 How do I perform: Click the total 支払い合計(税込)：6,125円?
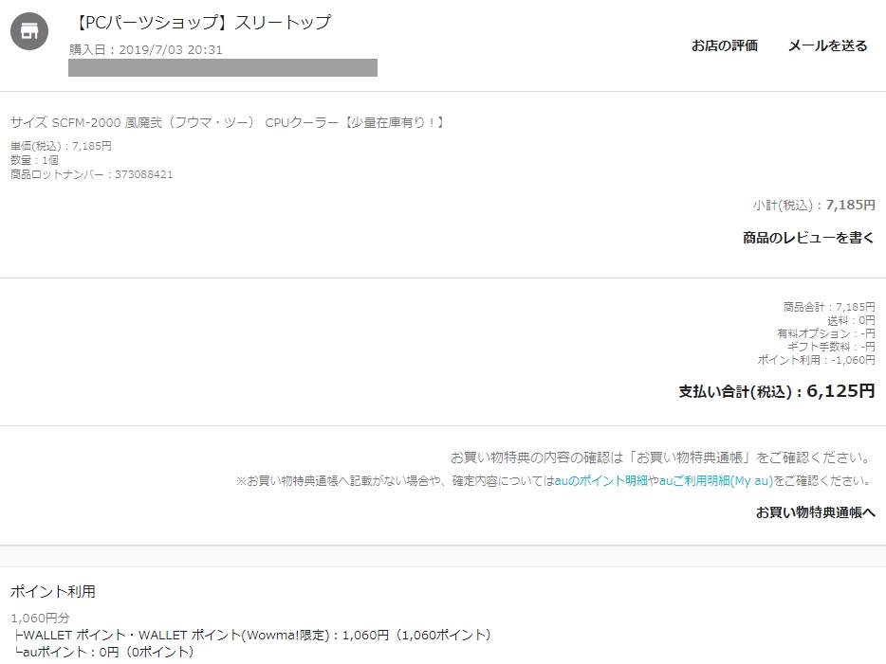click(x=776, y=391)
